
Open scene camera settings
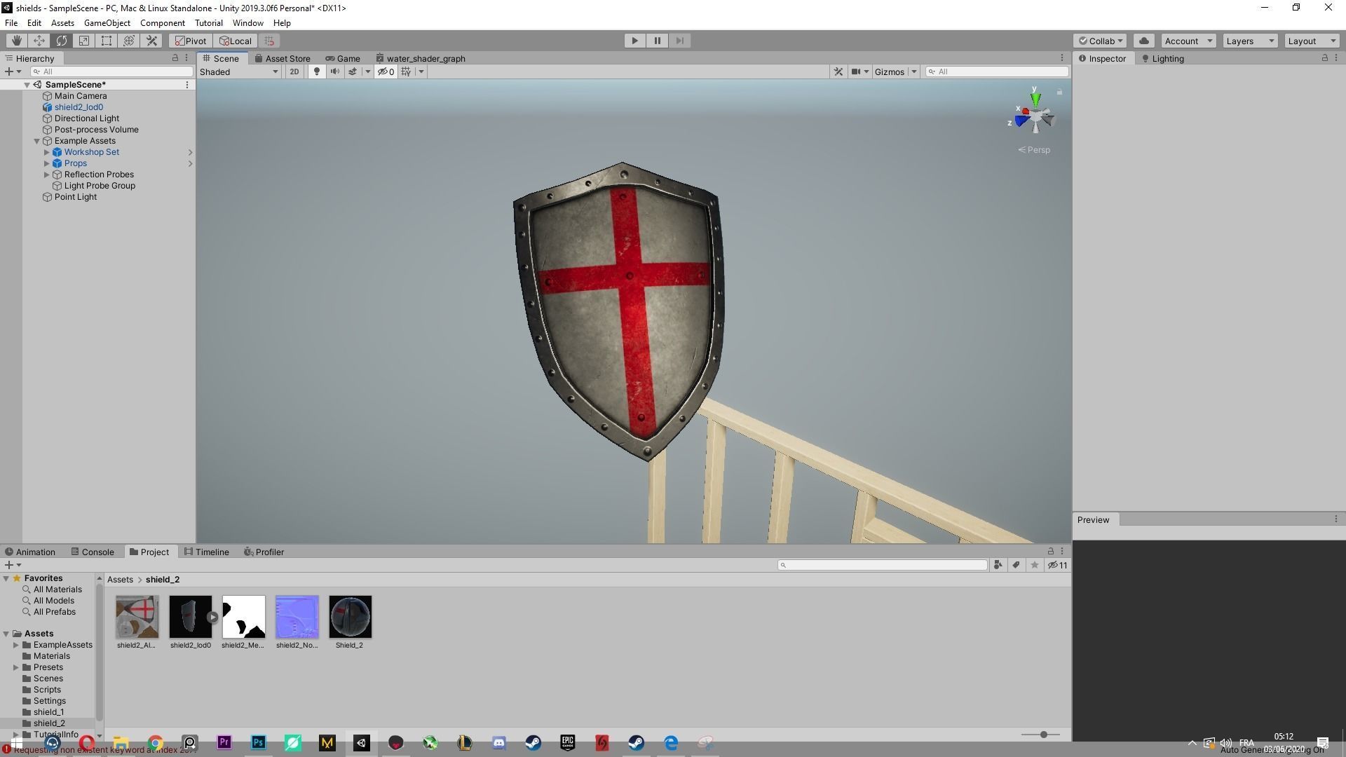pyautogui.click(x=856, y=71)
